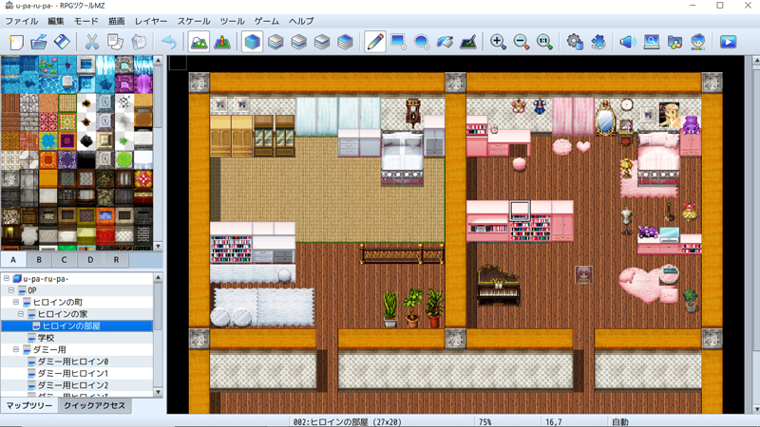Open the ヘルプ menu
Viewport: 760px width, 427px height.
[301, 21]
